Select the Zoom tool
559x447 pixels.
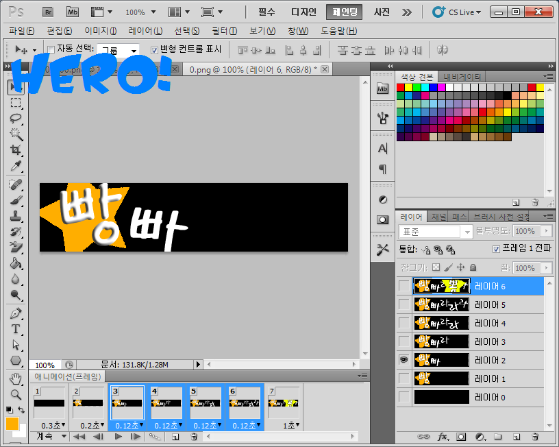(x=15, y=395)
